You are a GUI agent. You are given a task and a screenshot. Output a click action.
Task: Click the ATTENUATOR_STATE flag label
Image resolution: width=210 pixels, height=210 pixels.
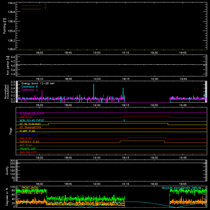click(x=32, y=113)
